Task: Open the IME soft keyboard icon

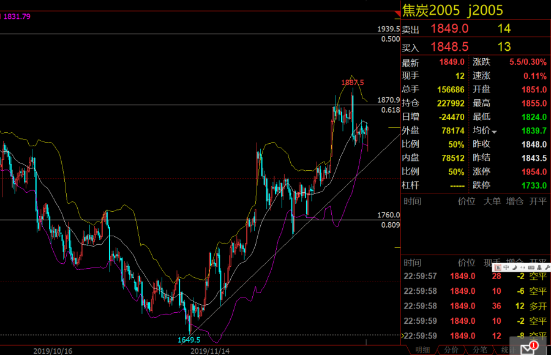Action: 531,267
